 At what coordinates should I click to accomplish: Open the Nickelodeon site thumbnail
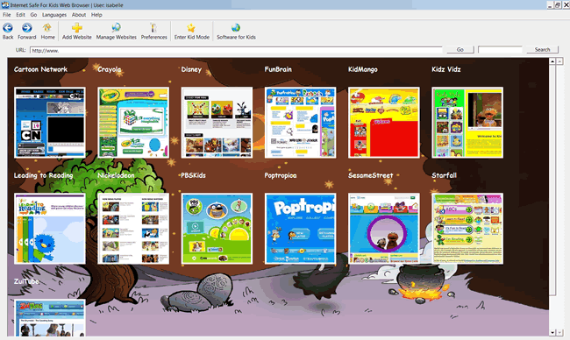tap(133, 229)
